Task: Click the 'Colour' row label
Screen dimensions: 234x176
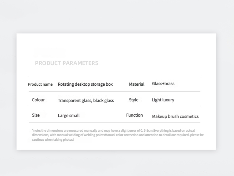Action: (38, 100)
